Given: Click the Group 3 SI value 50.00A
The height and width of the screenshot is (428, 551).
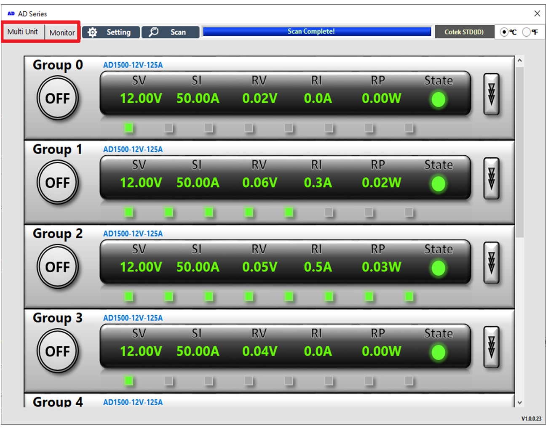Looking at the screenshot, I should (x=198, y=351).
